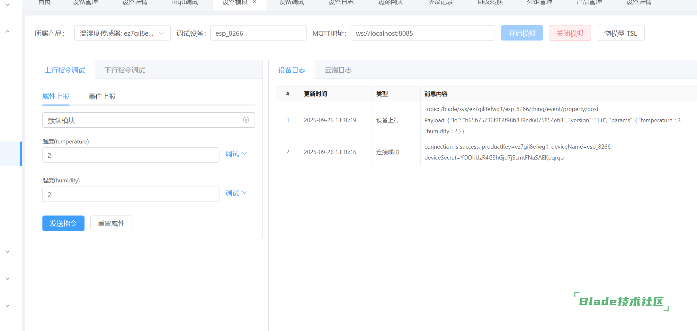Switch to the 下行指令调试 tab
This screenshot has width=697, height=331.
click(125, 70)
